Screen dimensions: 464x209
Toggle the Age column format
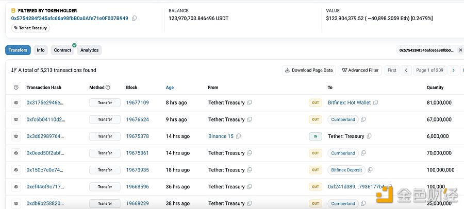pos(170,88)
